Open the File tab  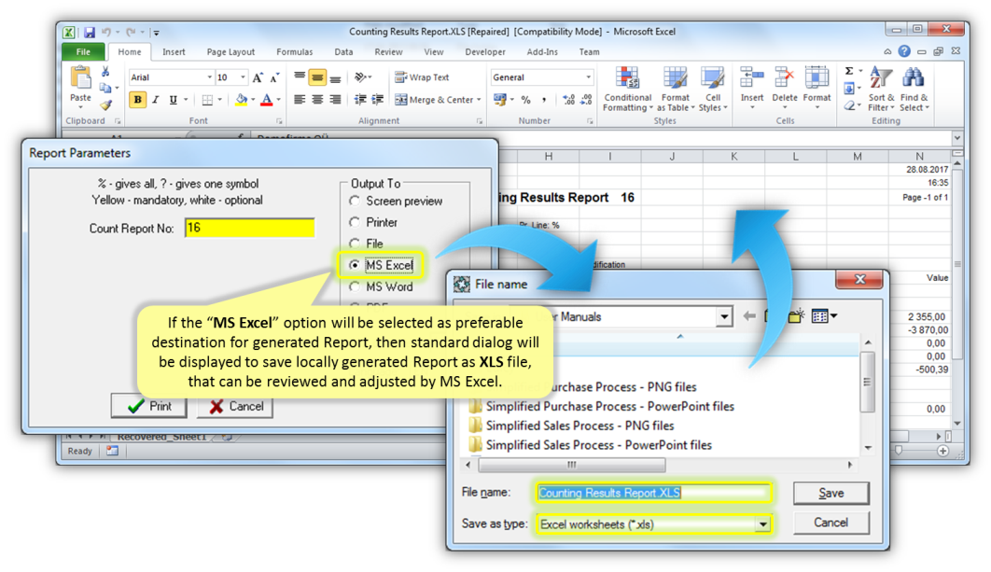click(x=83, y=52)
